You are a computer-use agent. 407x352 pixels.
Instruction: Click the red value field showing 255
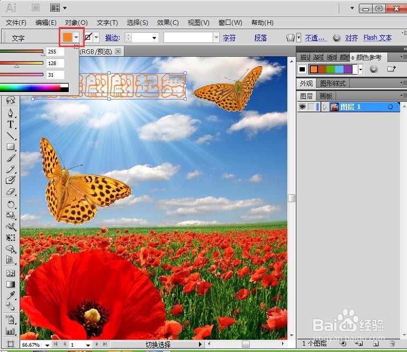(x=55, y=52)
